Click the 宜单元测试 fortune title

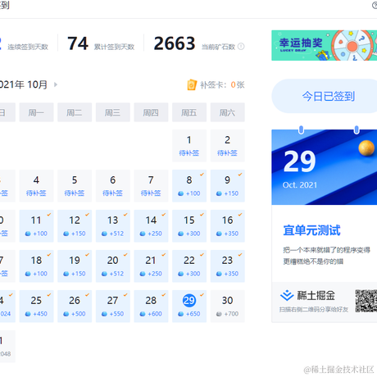[x=311, y=230]
